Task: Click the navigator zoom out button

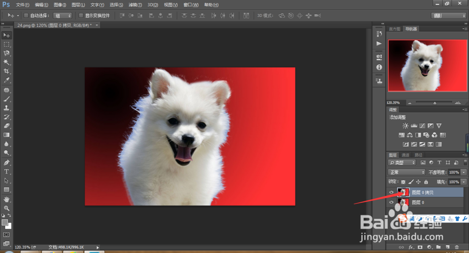Action: click(410, 103)
